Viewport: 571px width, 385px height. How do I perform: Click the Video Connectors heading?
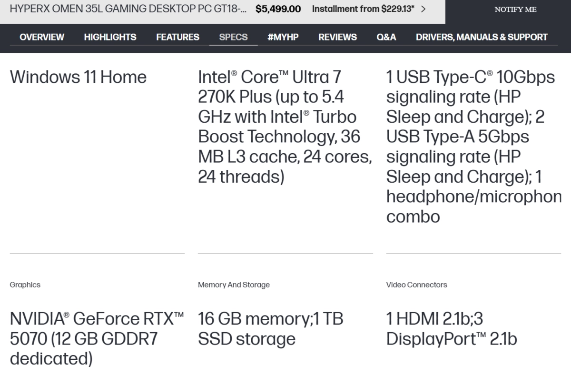(x=416, y=285)
